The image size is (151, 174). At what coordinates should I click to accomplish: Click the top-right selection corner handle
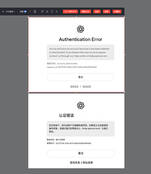pyautogui.click(x=124, y=17)
